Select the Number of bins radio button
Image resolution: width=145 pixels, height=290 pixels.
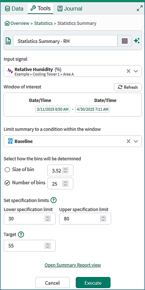[x=7, y=183]
